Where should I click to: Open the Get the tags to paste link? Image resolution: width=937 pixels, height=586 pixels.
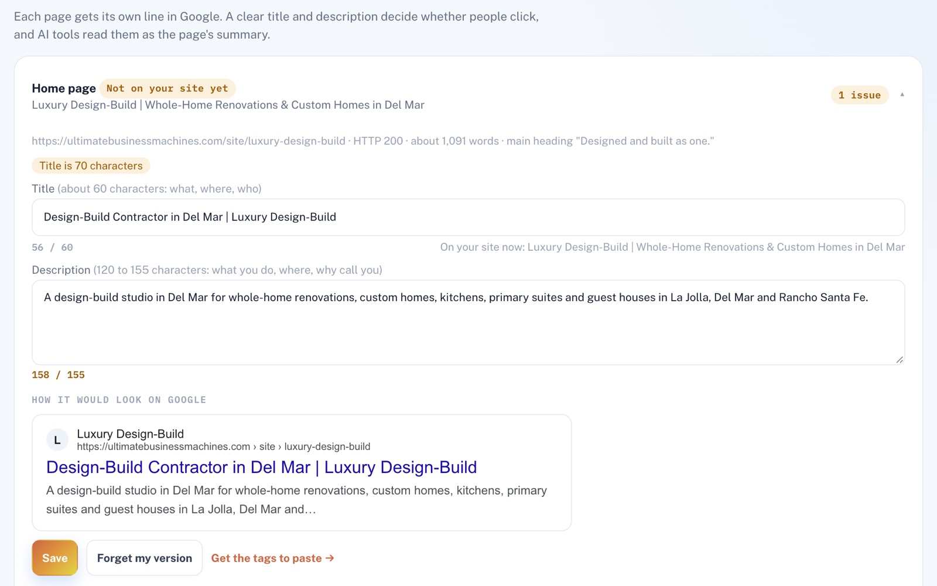[x=272, y=558]
